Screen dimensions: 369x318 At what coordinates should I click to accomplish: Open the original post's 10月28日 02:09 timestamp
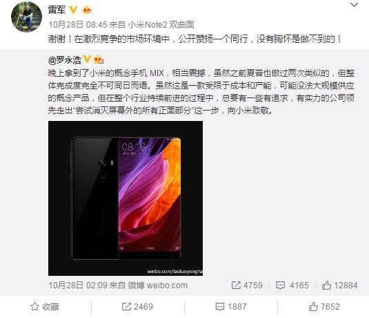pyautogui.click(x=78, y=286)
